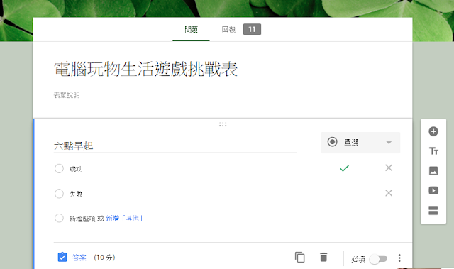Click the add section icon in the sidebar

click(x=433, y=211)
